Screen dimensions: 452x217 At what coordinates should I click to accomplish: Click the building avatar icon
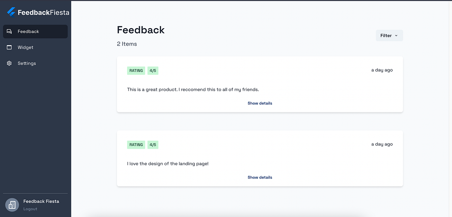tap(12, 205)
